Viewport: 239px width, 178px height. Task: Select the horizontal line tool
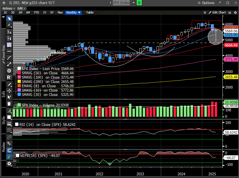(x=9, y=51)
